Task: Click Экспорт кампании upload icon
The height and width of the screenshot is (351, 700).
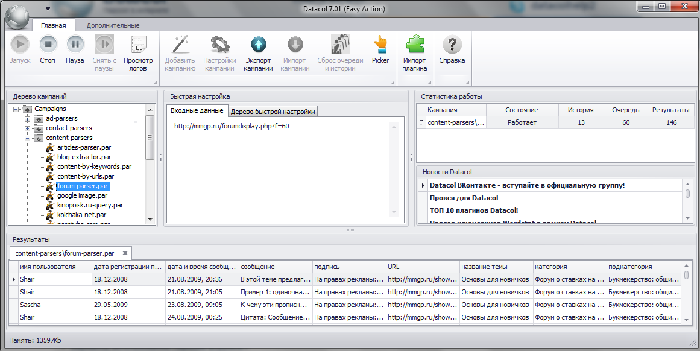Action: click(259, 45)
